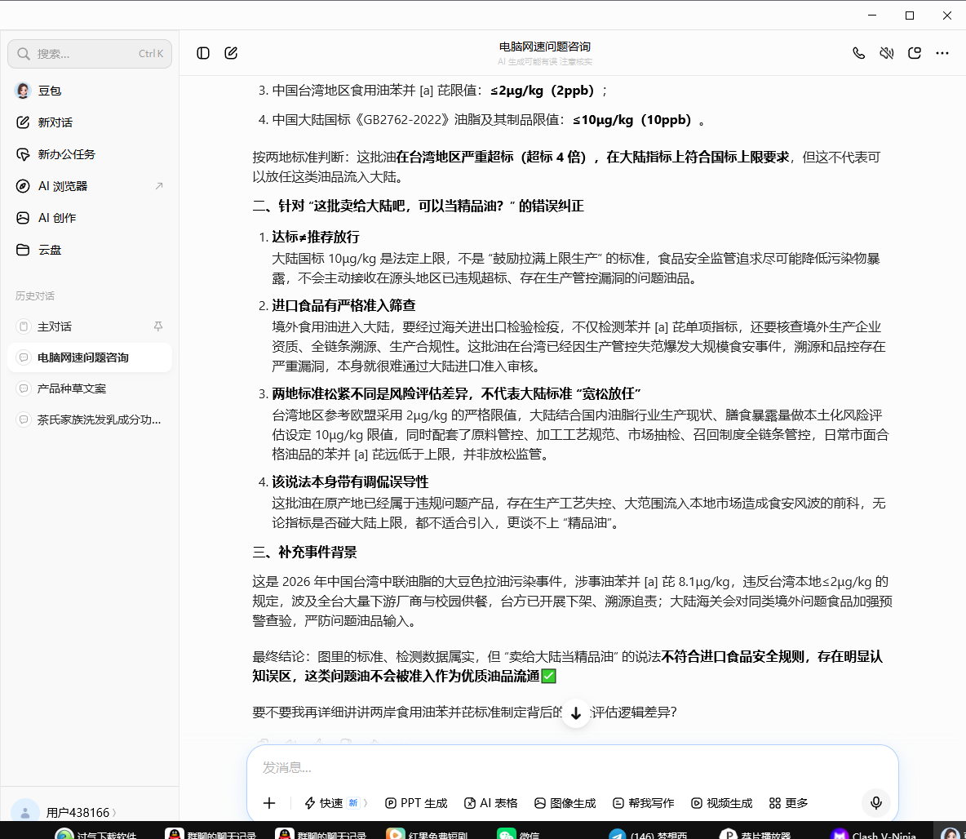Click the conversation title 电脑网速问题咨询

tap(545, 47)
